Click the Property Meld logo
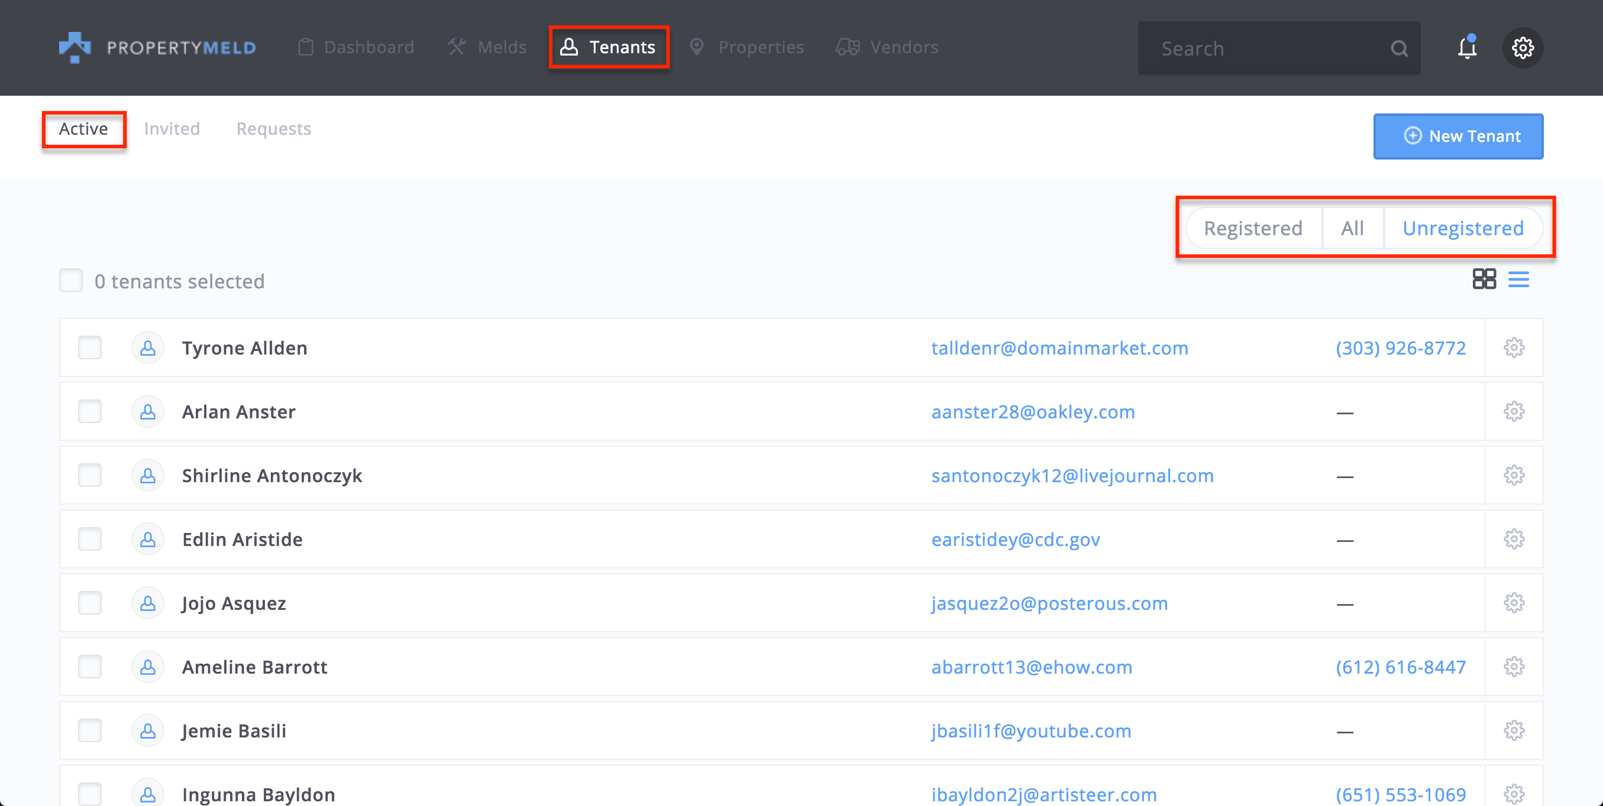Image resolution: width=1603 pixels, height=806 pixels. tap(157, 47)
